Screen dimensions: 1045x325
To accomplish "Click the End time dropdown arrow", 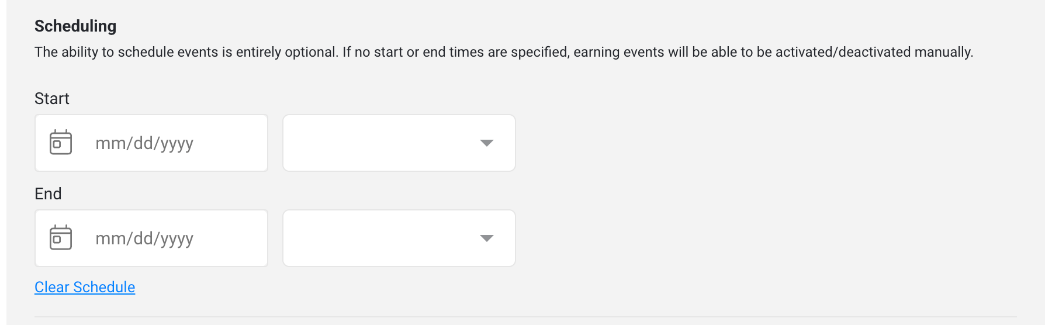I will click(x=486, y=238).
